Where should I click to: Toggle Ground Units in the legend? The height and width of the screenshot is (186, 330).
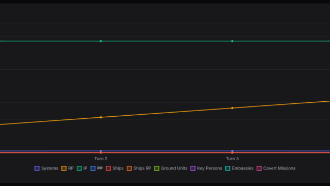click(x=171, y=168)
